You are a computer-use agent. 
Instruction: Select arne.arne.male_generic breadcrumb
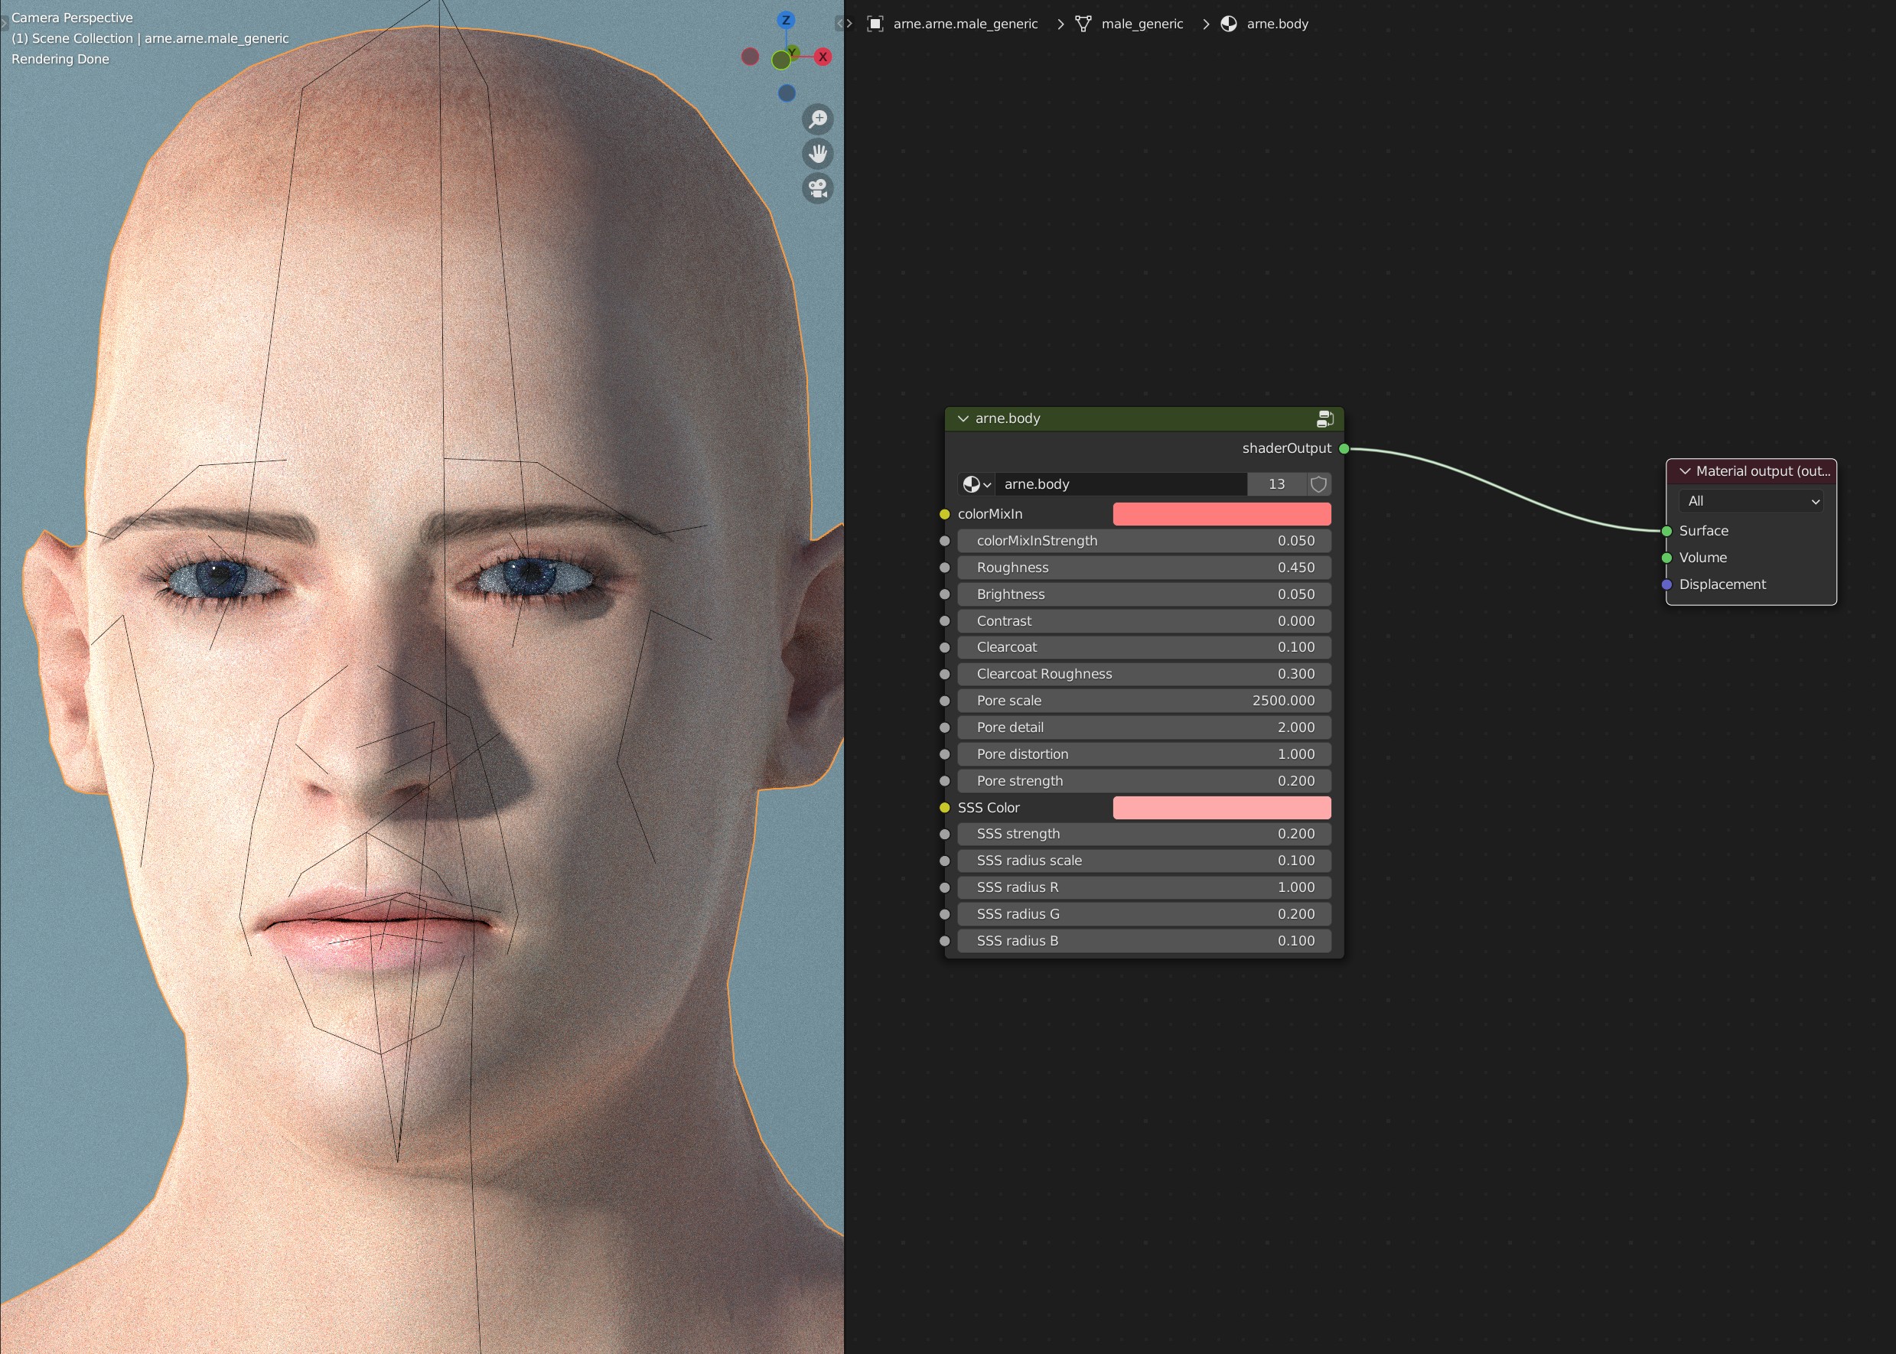[x=966, y=24]
